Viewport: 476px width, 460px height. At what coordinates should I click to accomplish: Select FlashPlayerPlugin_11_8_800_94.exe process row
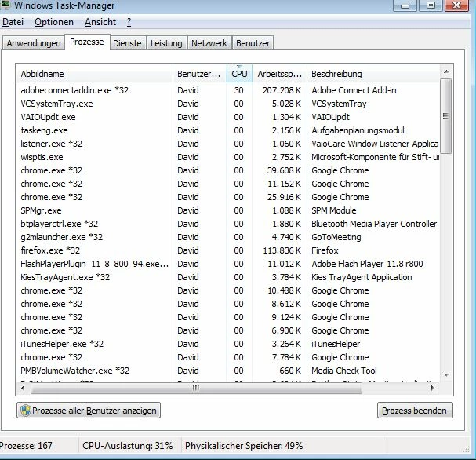click(227, 264)
